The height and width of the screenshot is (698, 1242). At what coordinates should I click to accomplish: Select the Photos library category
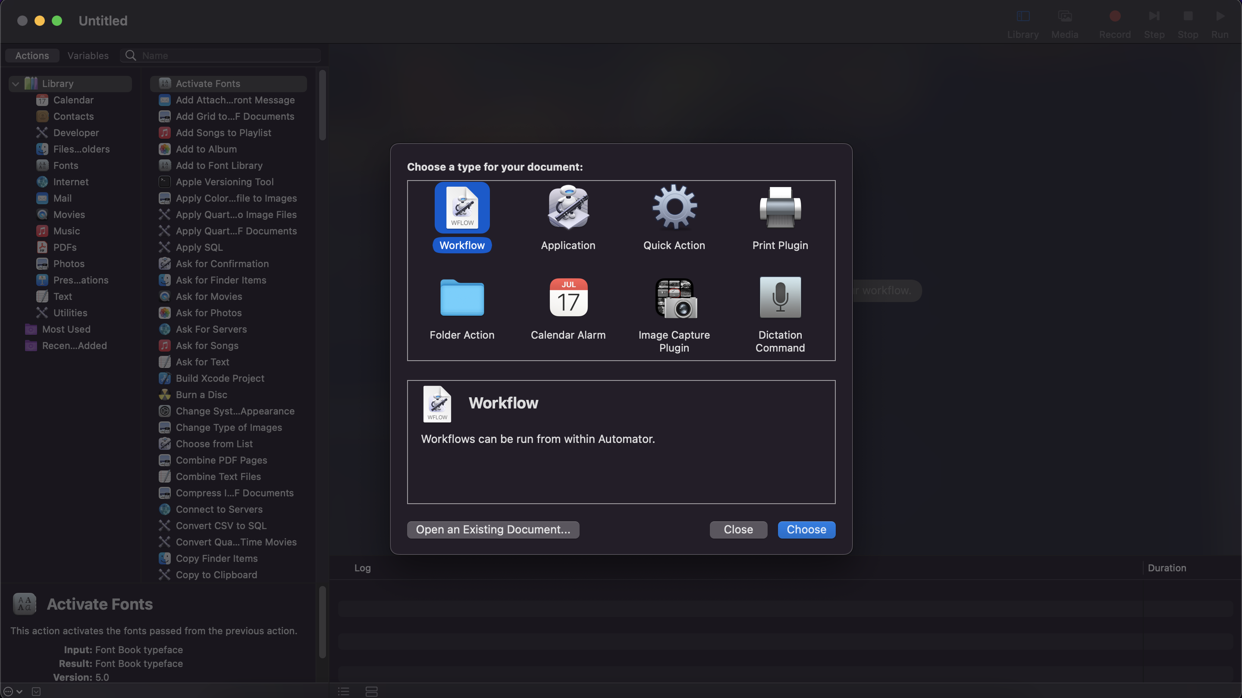point(69,264)
